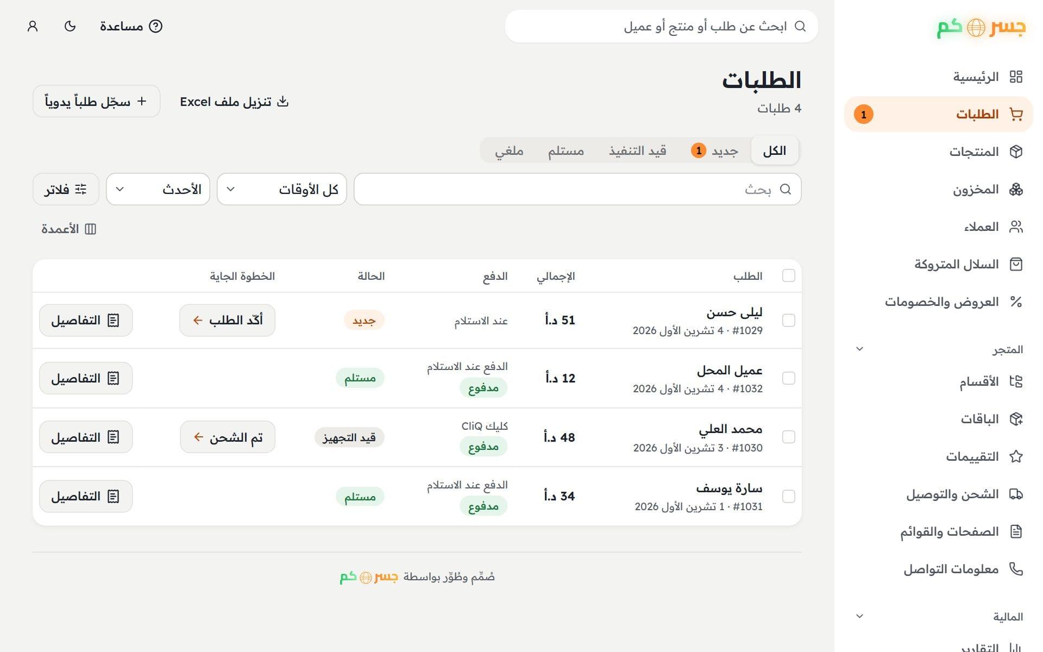Open معلومات التواصل phone icon
This screenshot has height=652, width=1043.
point(1016,569)
